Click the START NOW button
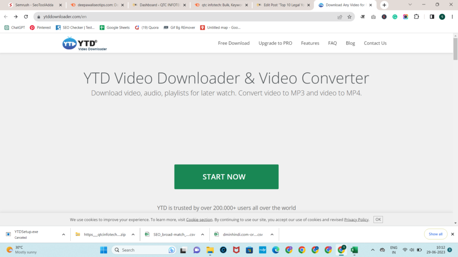Screen dimensions: 458x257 pos(226,177)
